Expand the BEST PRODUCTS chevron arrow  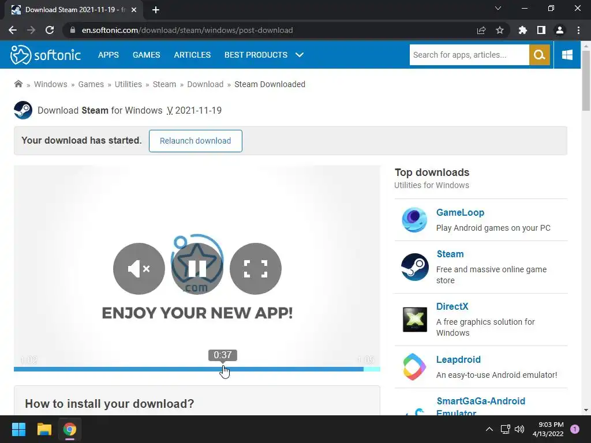click(300, 55)
